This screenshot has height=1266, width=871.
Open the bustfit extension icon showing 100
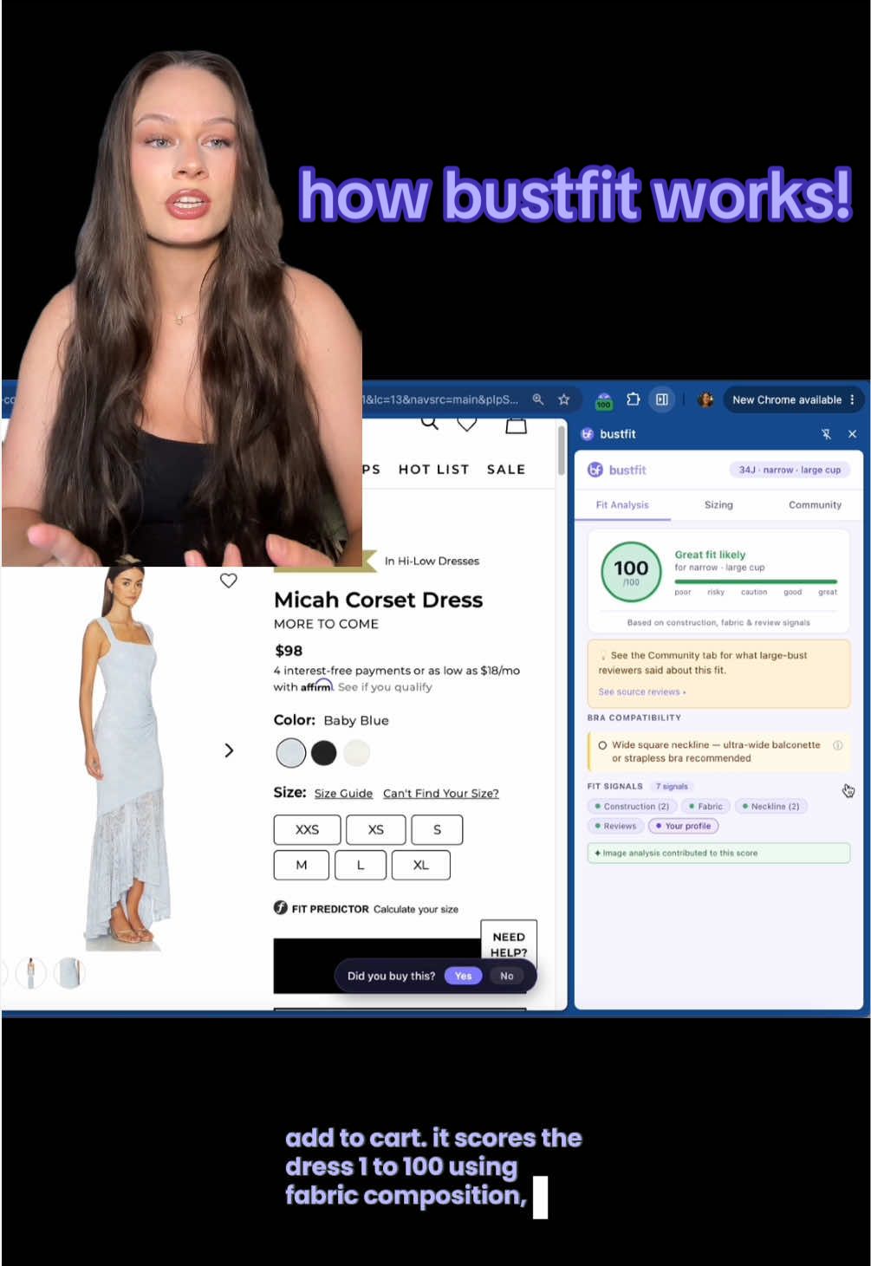coord(604,400)
